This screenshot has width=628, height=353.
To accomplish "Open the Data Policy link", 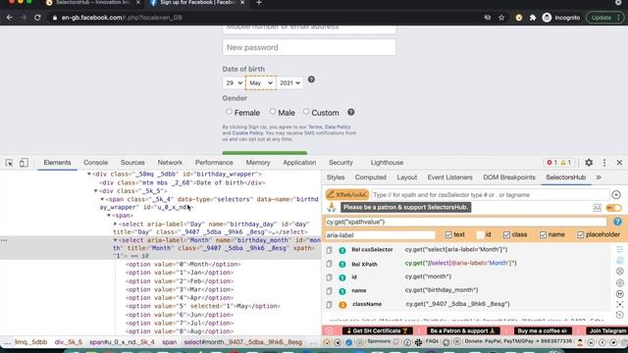I will pyautogui.click(x=338, y=126).
